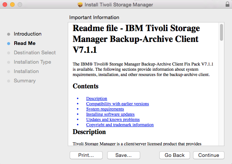Click the blue Read Me step bullet
Screen dimensions: 232x164
9,43
